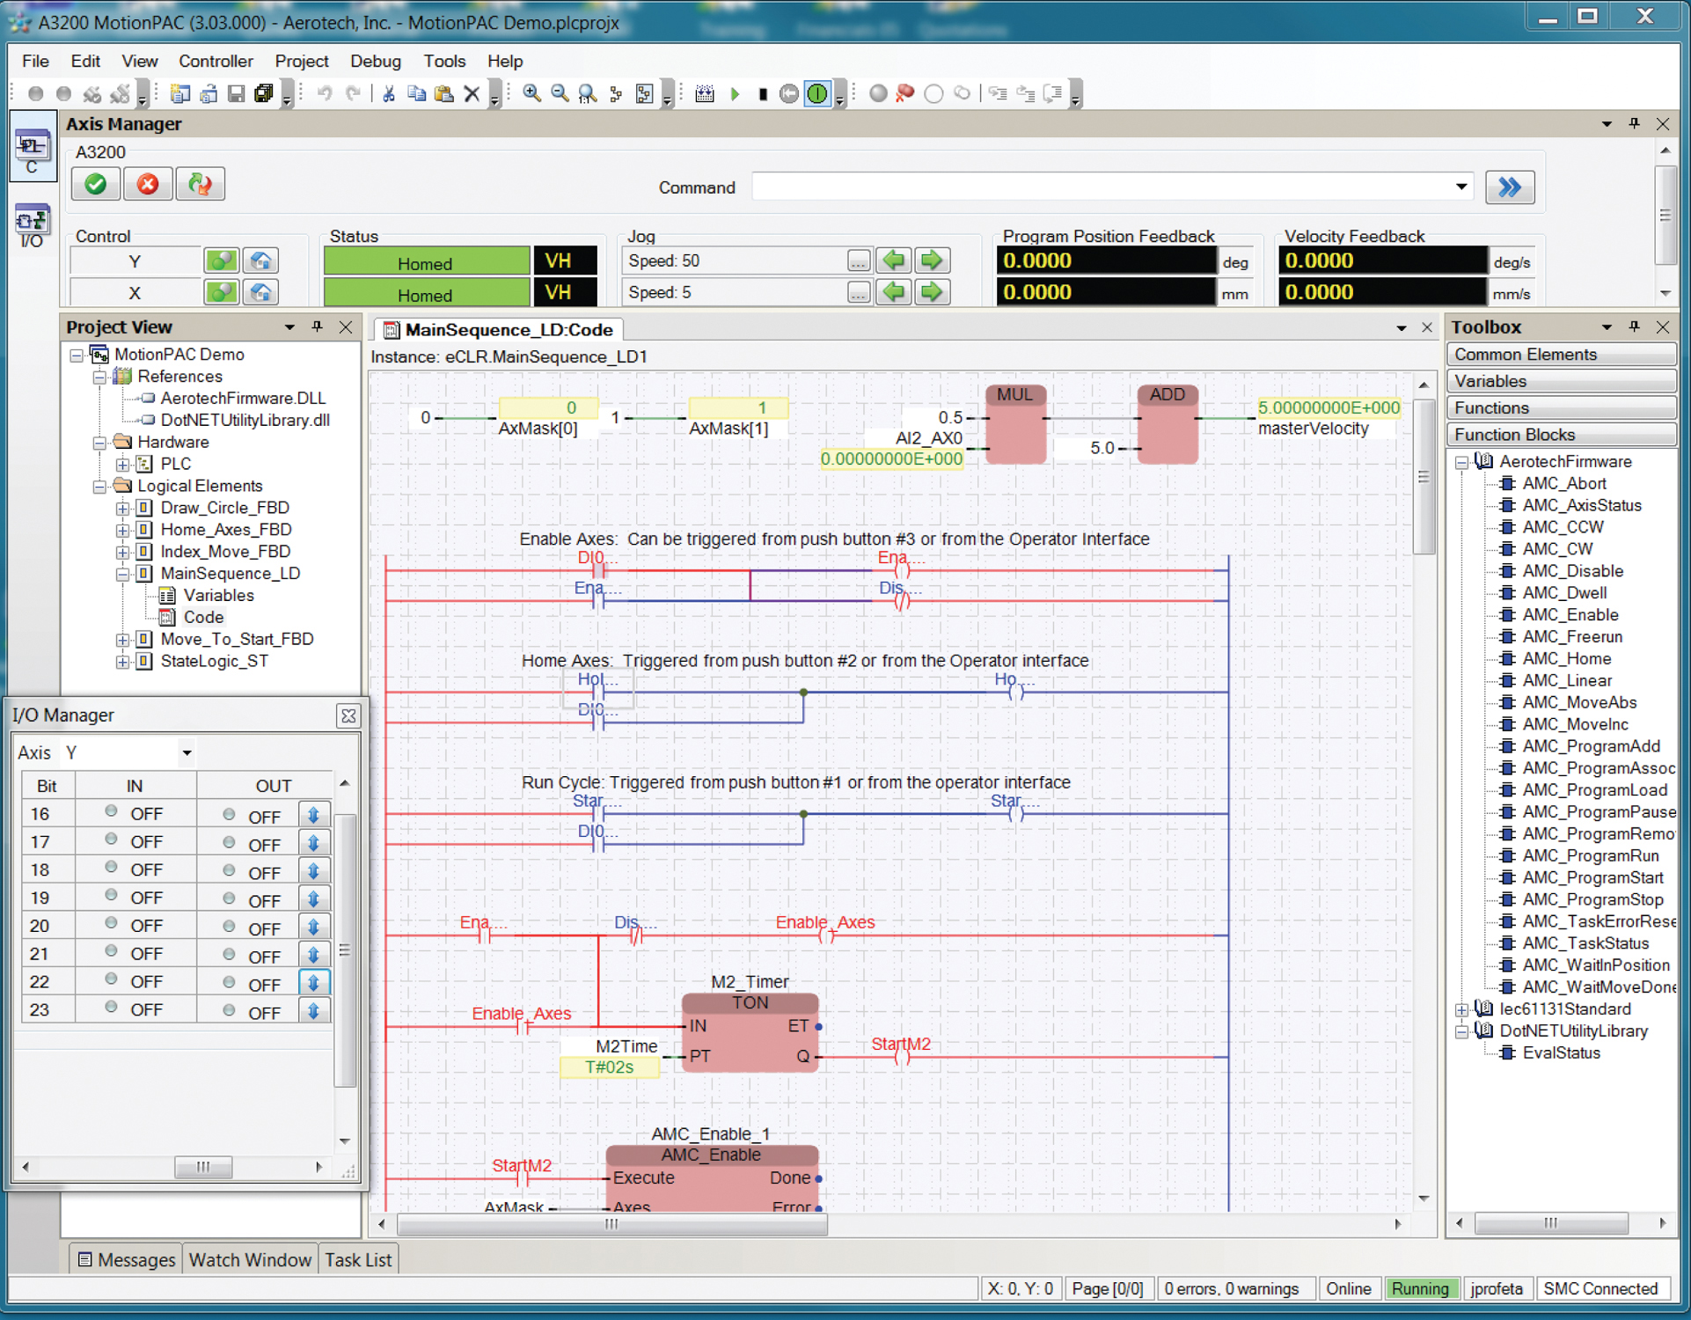Click the green checkmark acknowledge button in A3200

pyautogui.click(x=96, y=185)
